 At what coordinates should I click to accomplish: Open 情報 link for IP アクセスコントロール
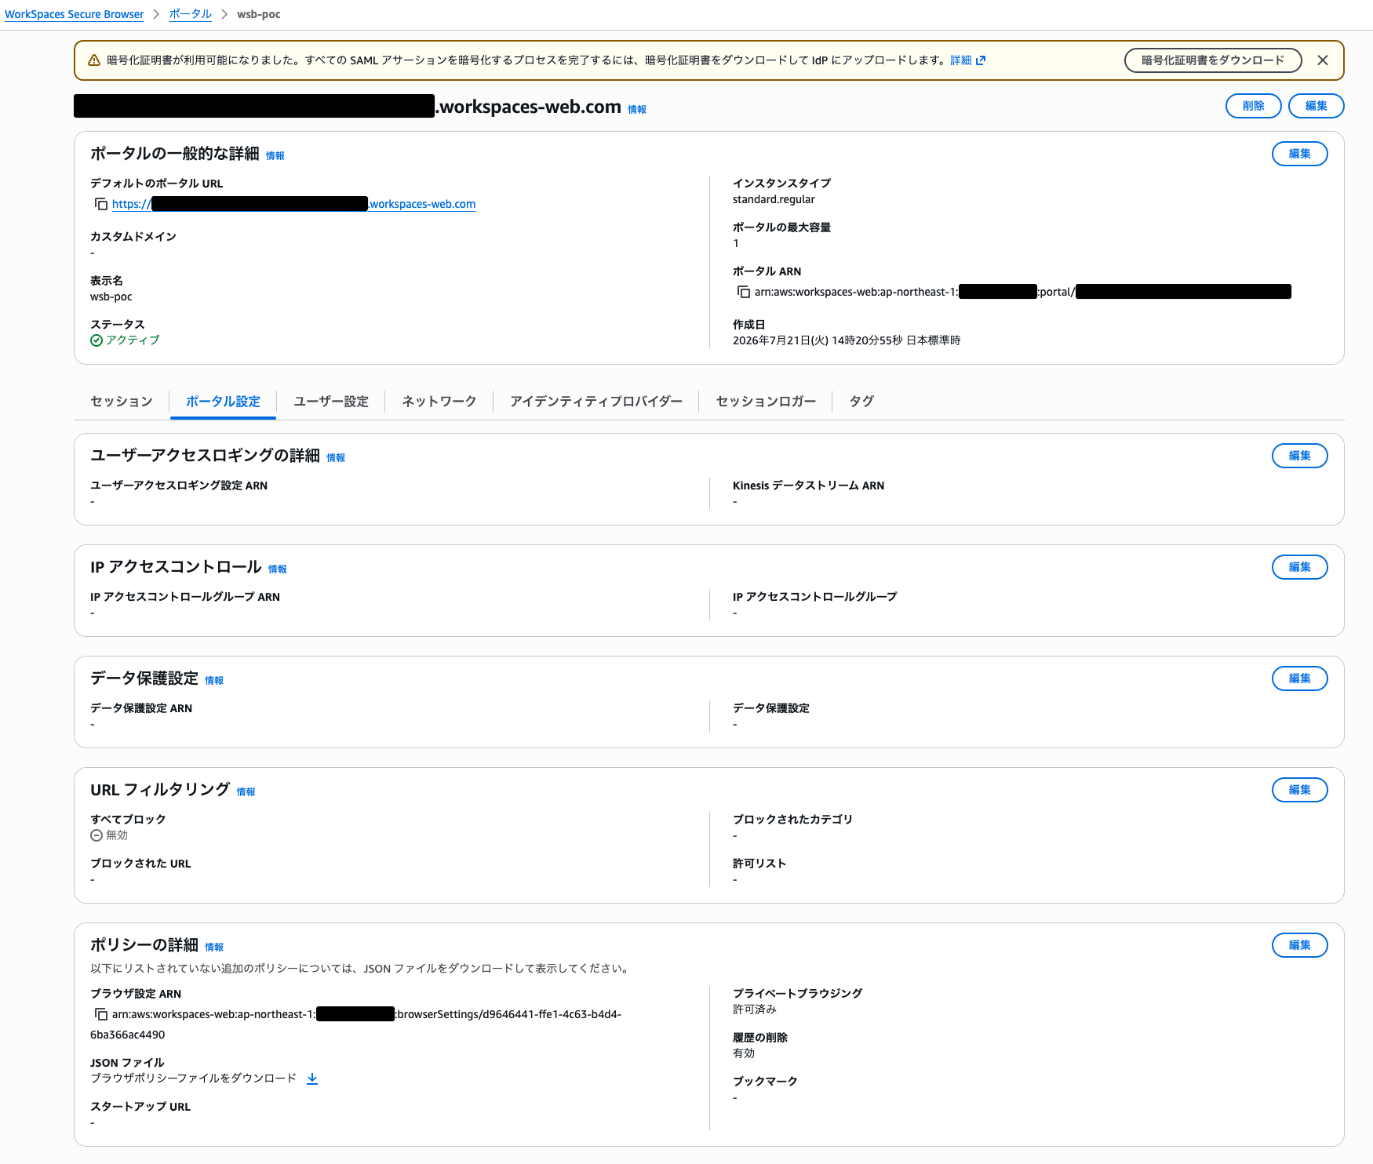tap(278, 569)
